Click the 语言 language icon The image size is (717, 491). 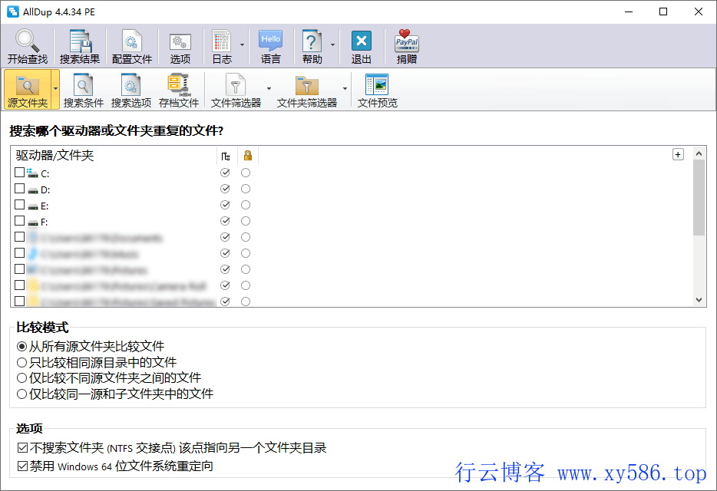click(x=271, y=46)
